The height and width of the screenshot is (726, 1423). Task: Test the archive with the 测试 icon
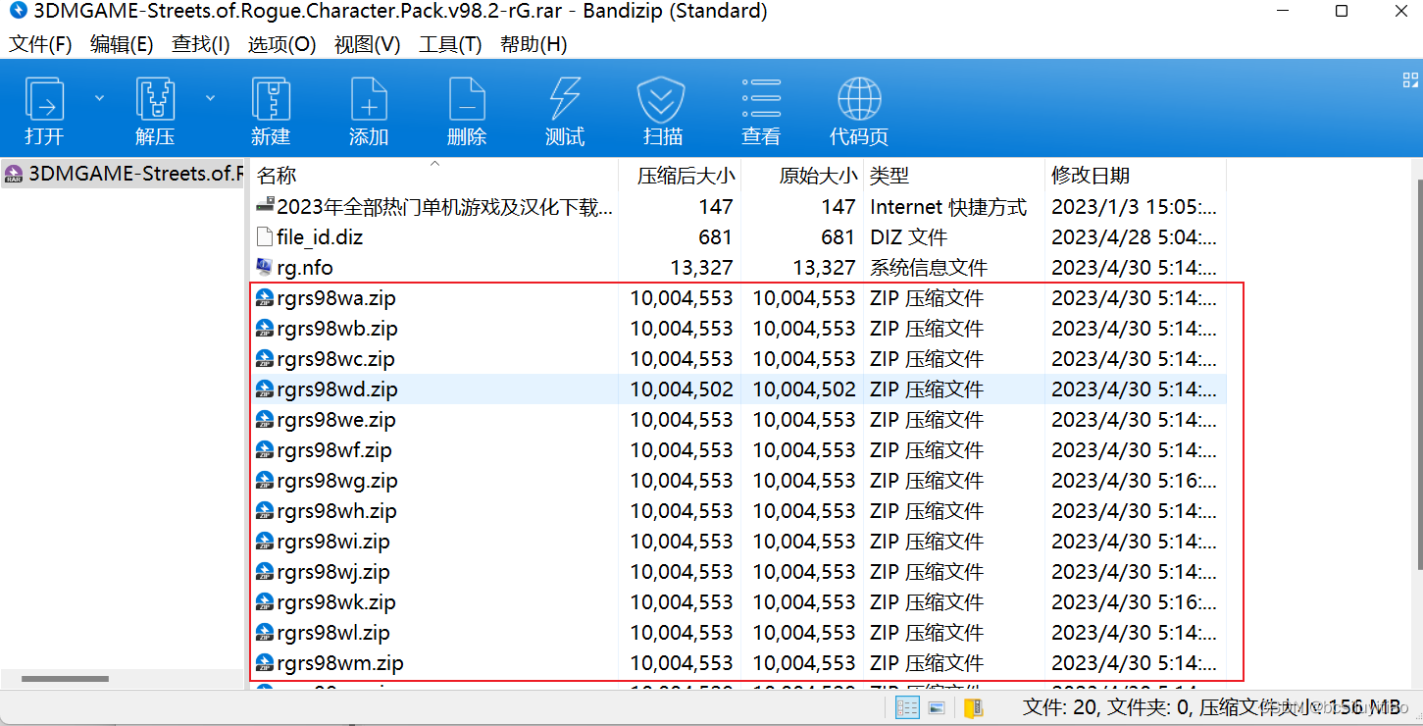[x=565, y=108]
